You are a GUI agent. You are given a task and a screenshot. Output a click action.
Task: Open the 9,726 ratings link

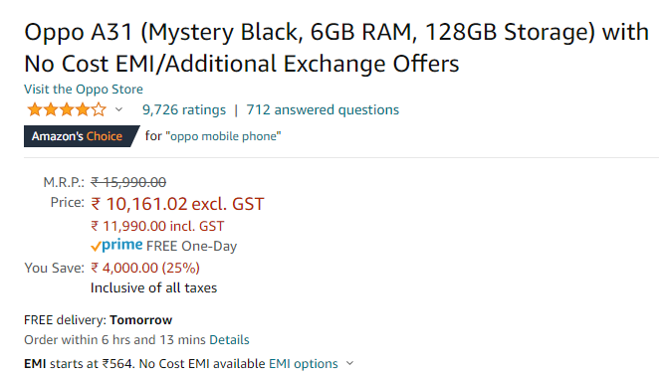pos(184,110)
